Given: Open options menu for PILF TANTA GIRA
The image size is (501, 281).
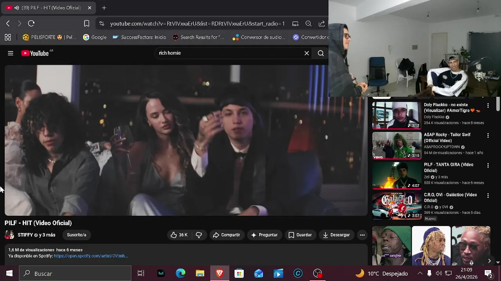Looking at the screenshot, I should pos(488,165).
